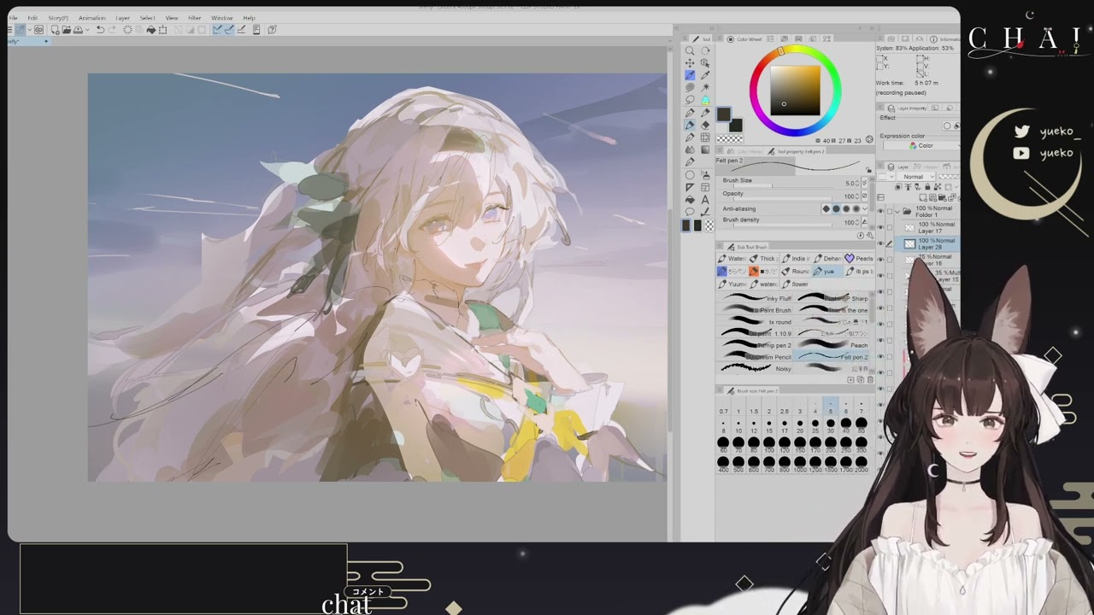Switch to the Pearls sub tool group
Screen dimensions: 1094x615
point(859,258)
